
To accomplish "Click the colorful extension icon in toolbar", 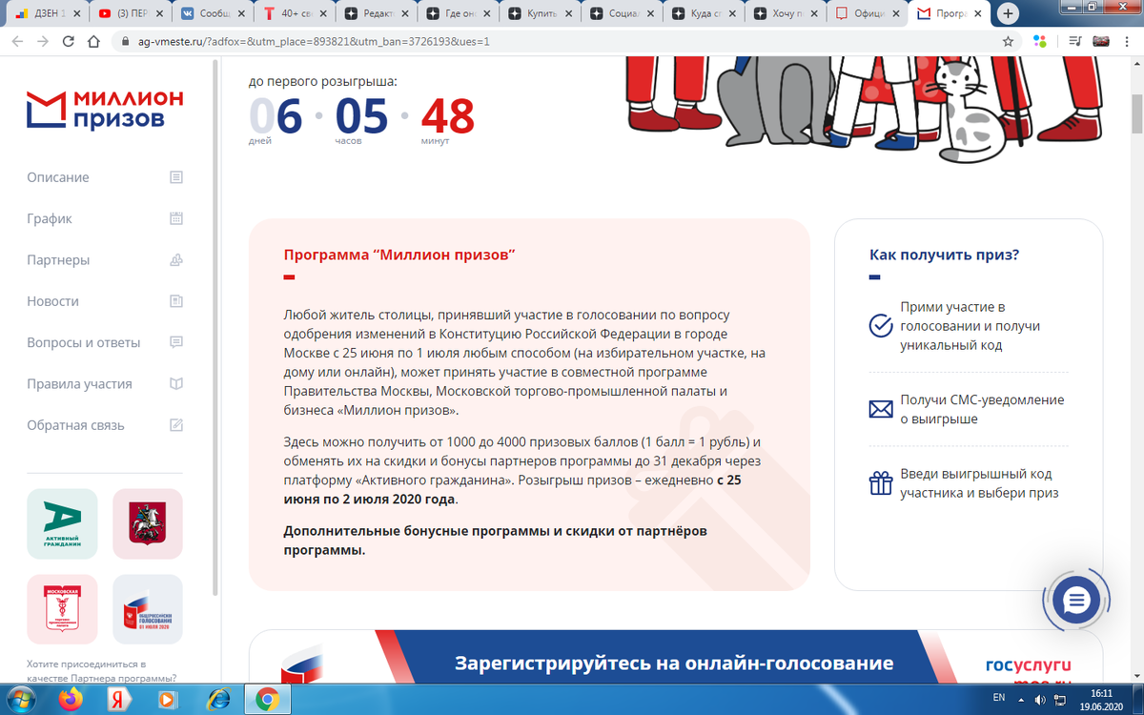I will click(x=1040, y=42).
